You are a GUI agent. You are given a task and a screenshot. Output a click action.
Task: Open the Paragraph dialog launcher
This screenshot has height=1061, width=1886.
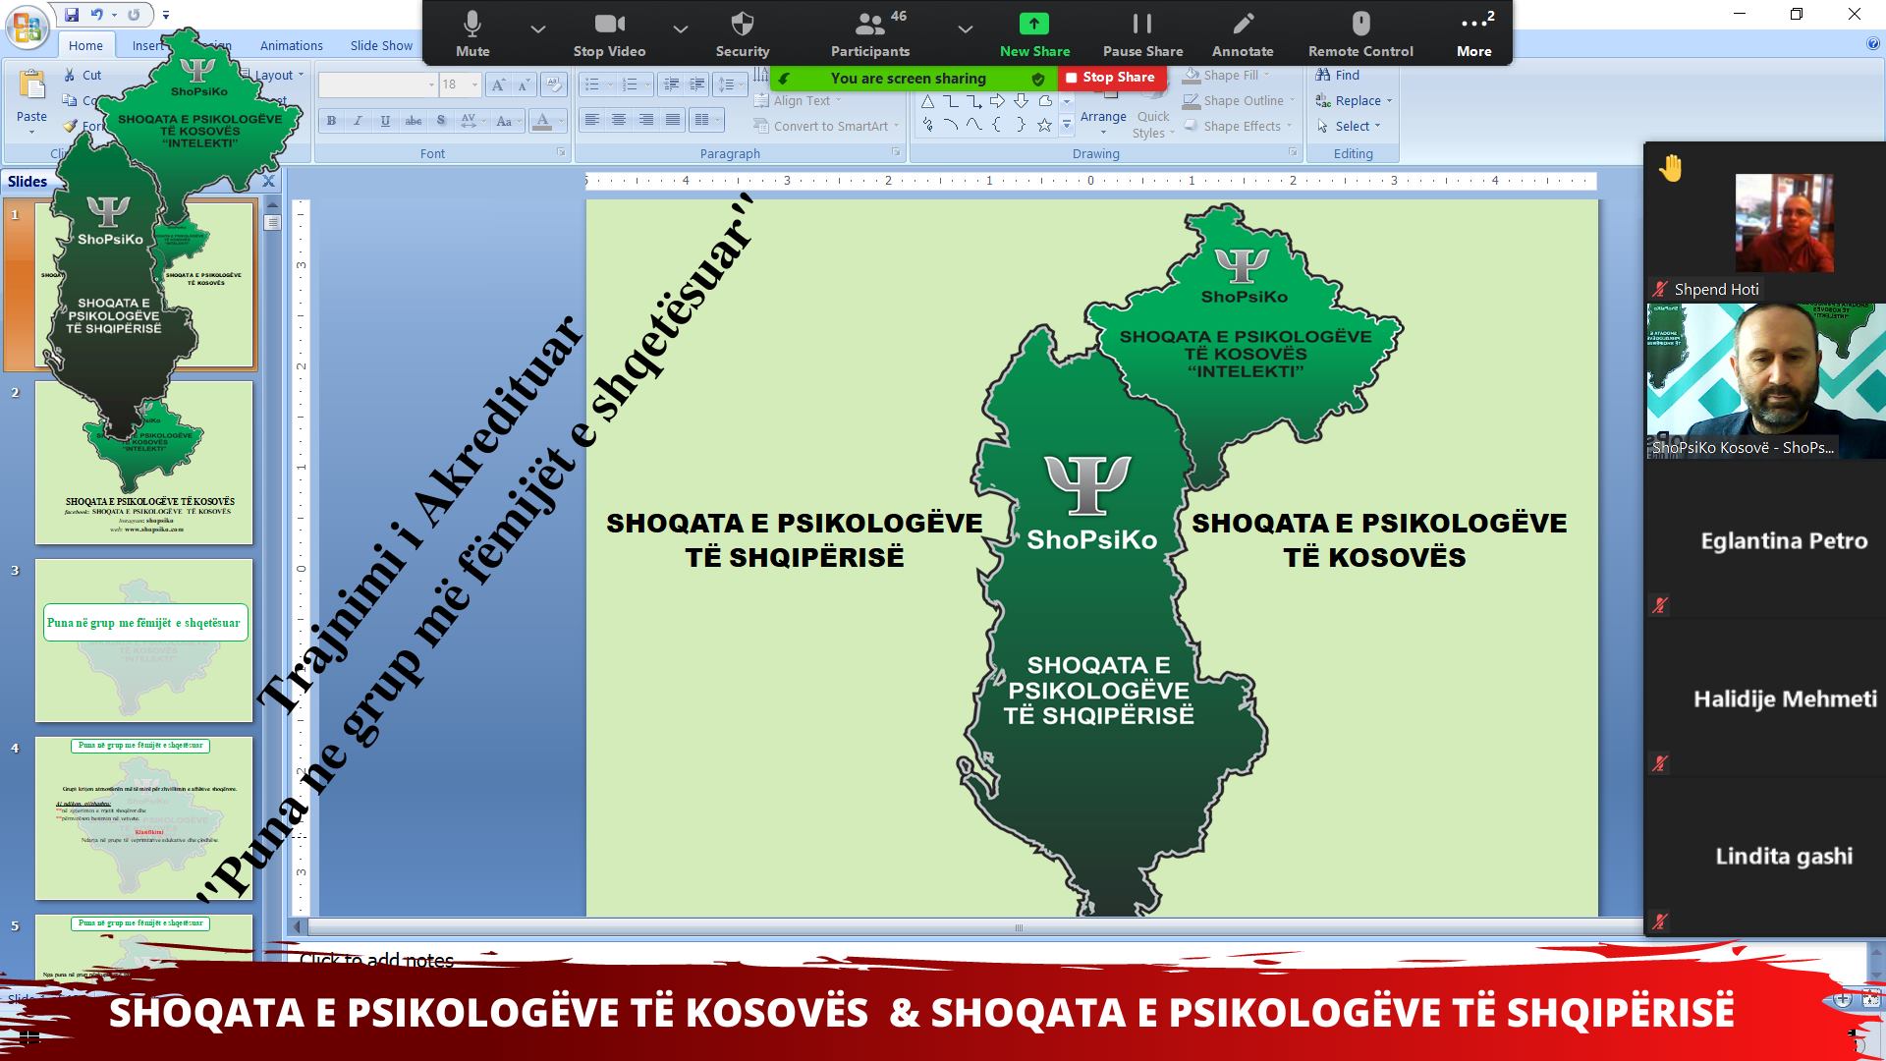coord(896,152)
